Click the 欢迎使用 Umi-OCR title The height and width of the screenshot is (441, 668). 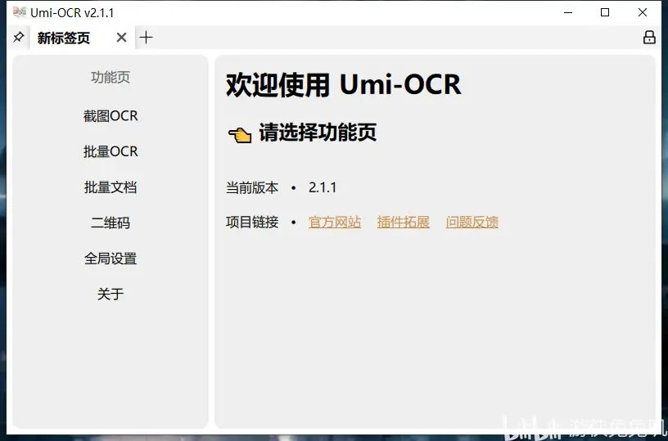(x=343, y=84)
